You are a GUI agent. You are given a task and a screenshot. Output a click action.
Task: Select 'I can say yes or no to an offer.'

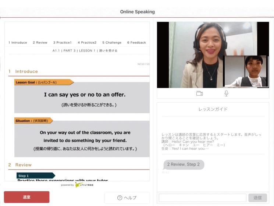click(85, 95)
